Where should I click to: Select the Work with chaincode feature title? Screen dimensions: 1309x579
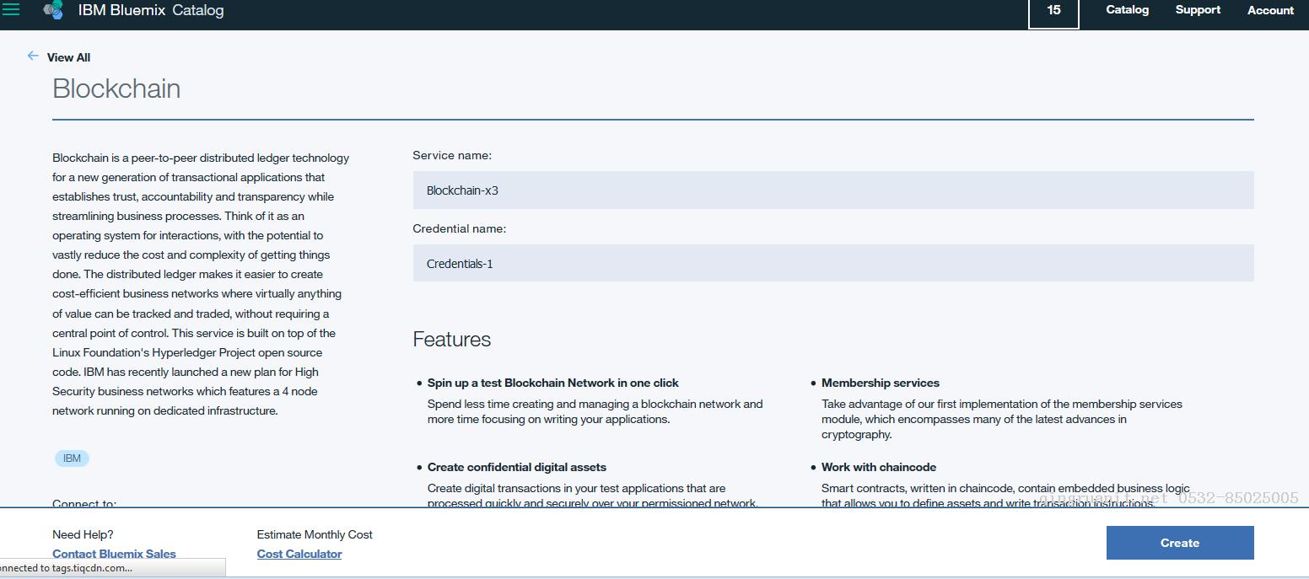pos(878,467)
